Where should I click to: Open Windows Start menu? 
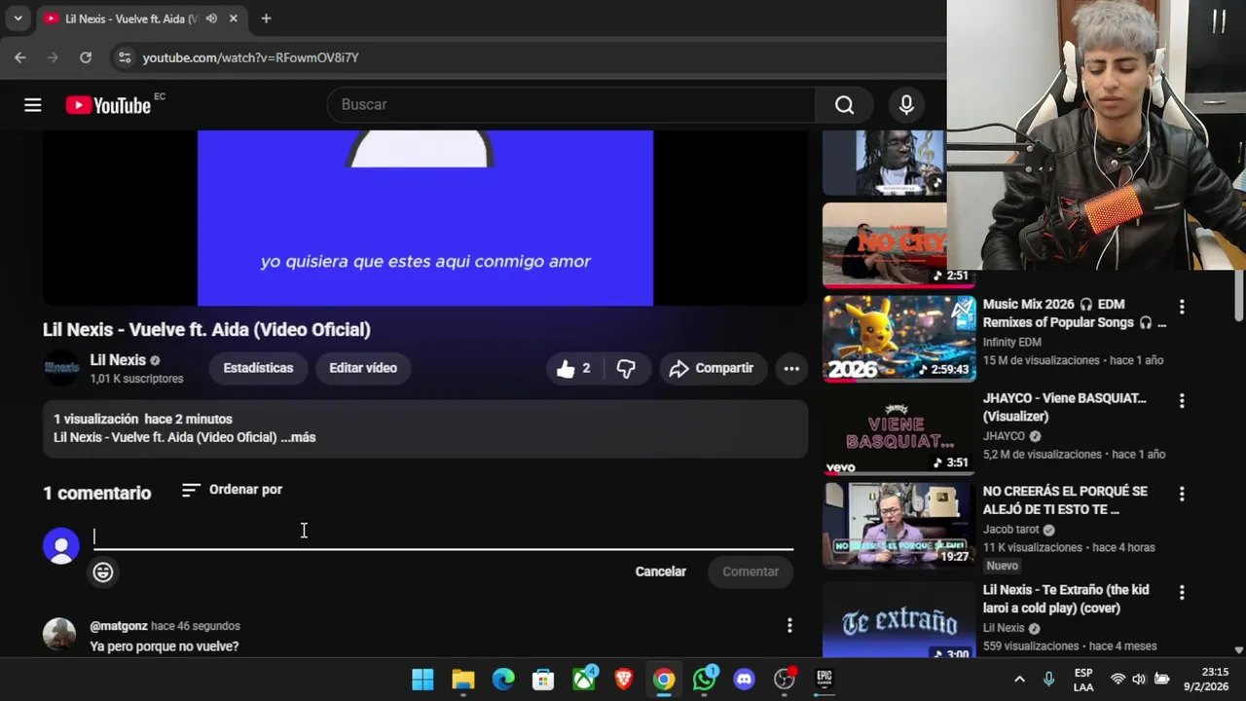422,680
